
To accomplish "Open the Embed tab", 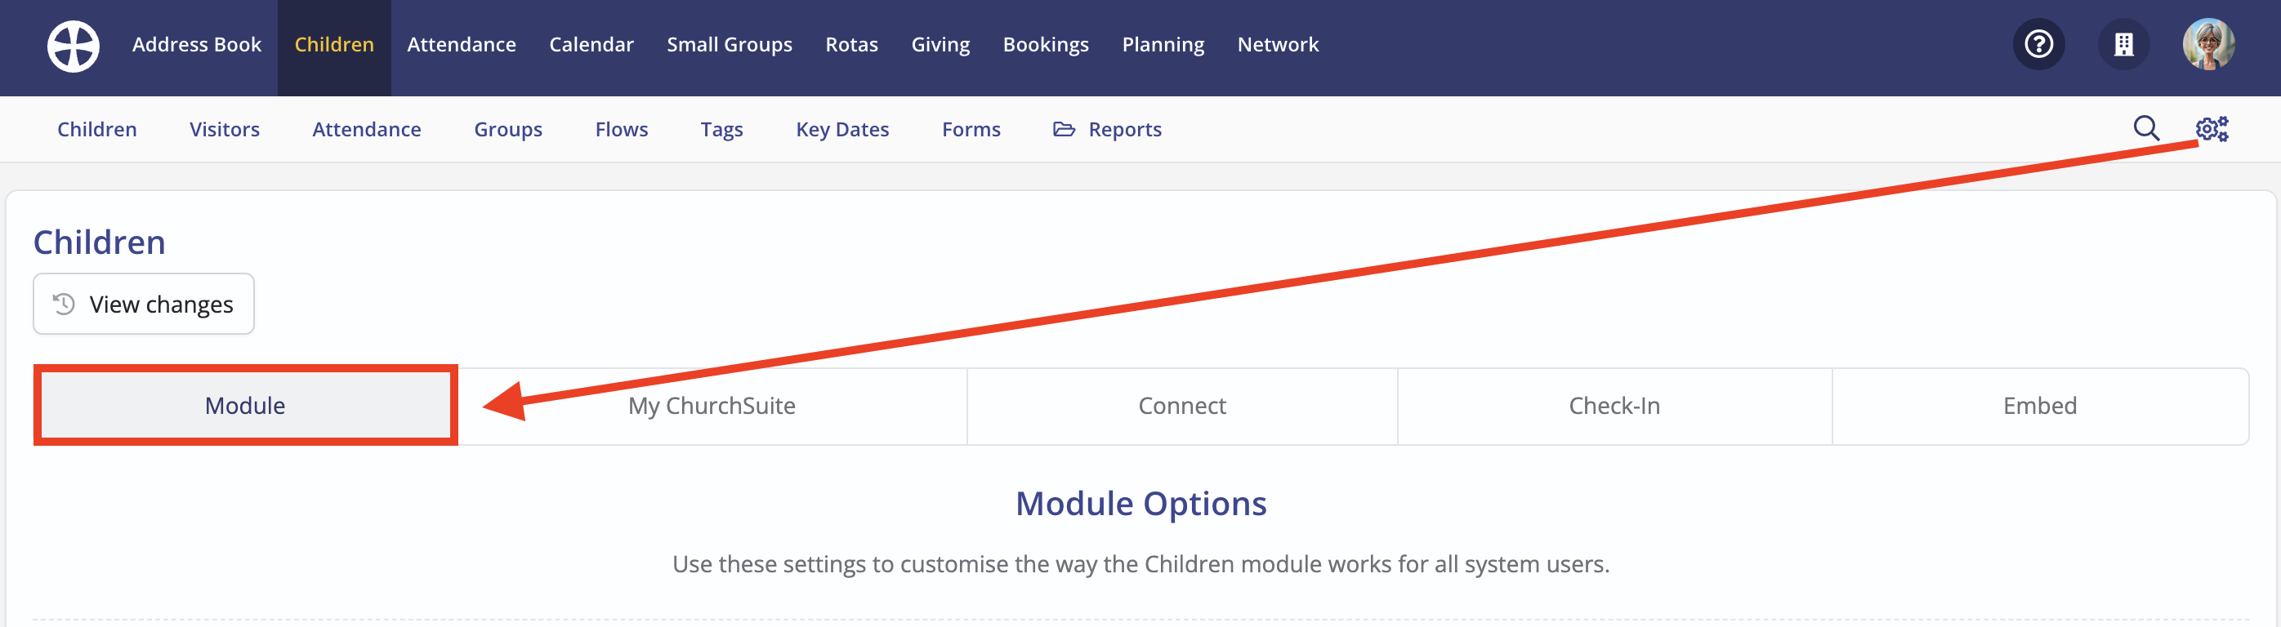I will [x=2040, y=406].
